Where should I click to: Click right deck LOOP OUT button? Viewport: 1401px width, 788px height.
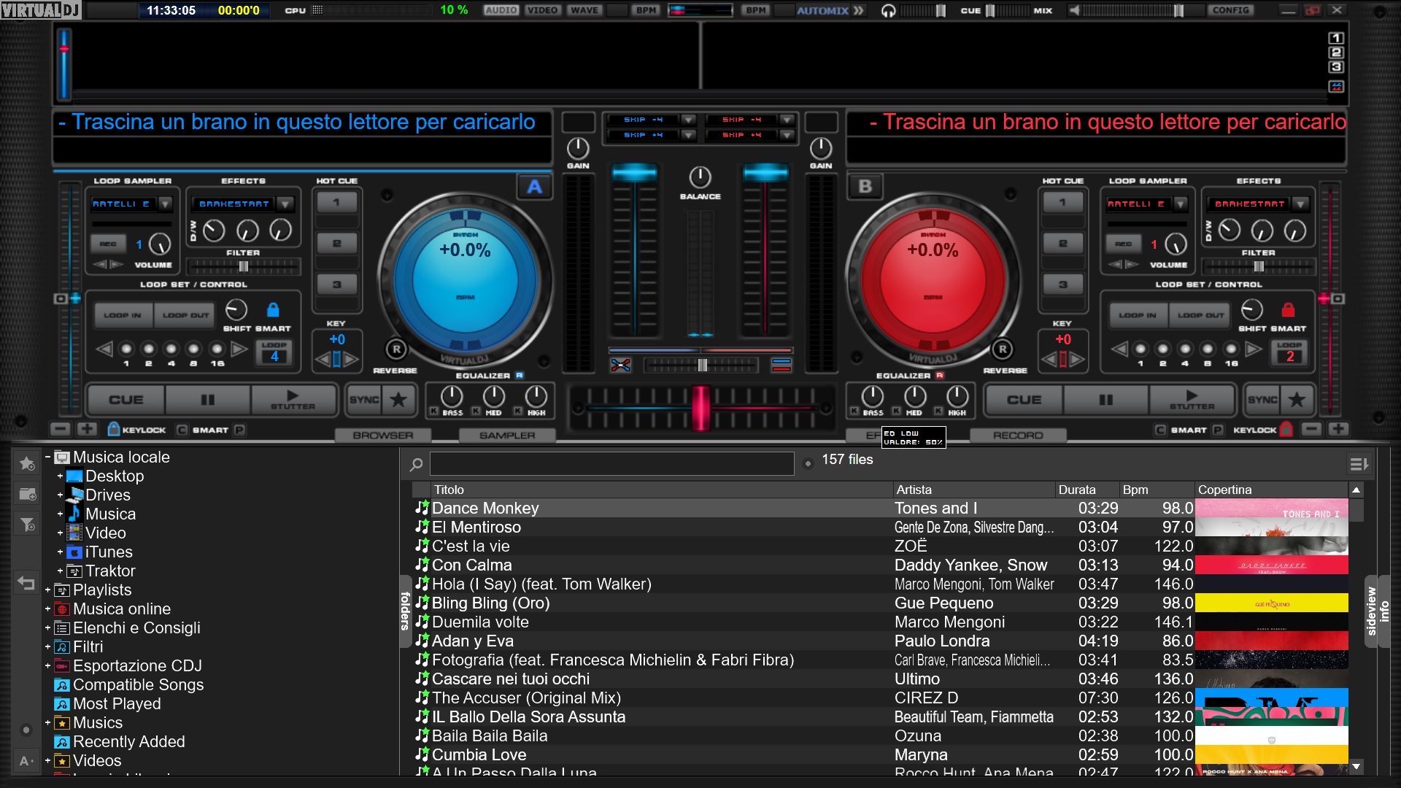[1200, 315]
